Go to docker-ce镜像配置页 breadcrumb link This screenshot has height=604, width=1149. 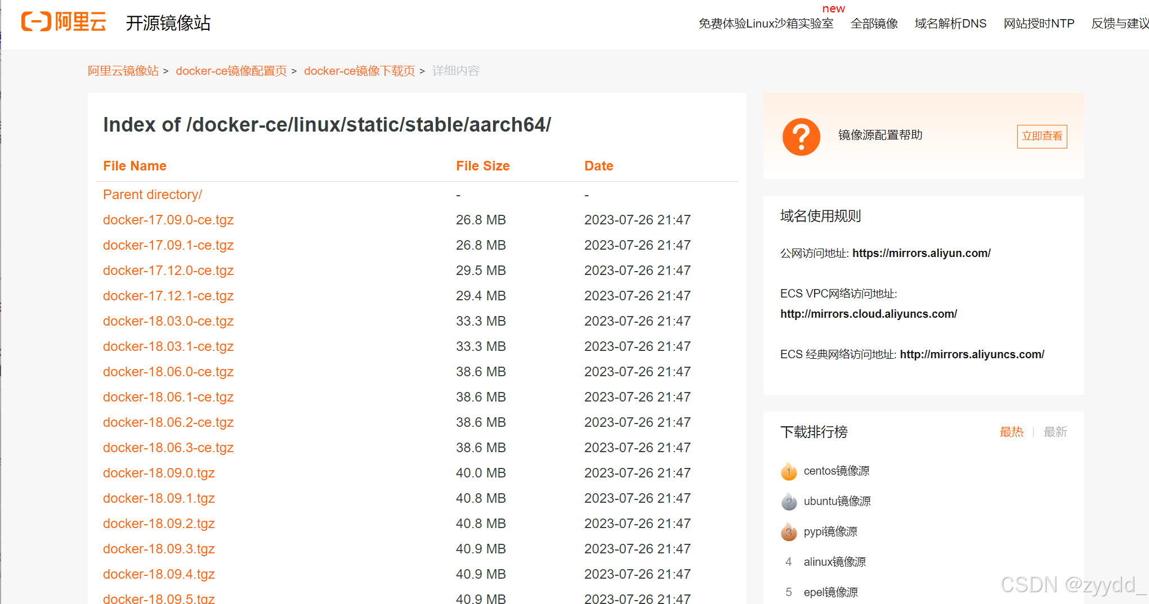click(231, 71)
